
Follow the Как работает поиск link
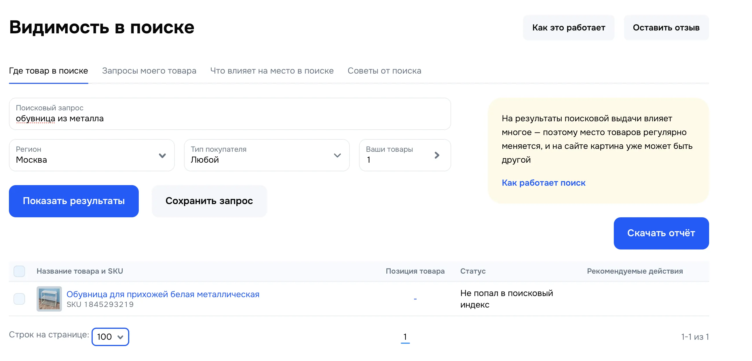(x=543, y=183)
